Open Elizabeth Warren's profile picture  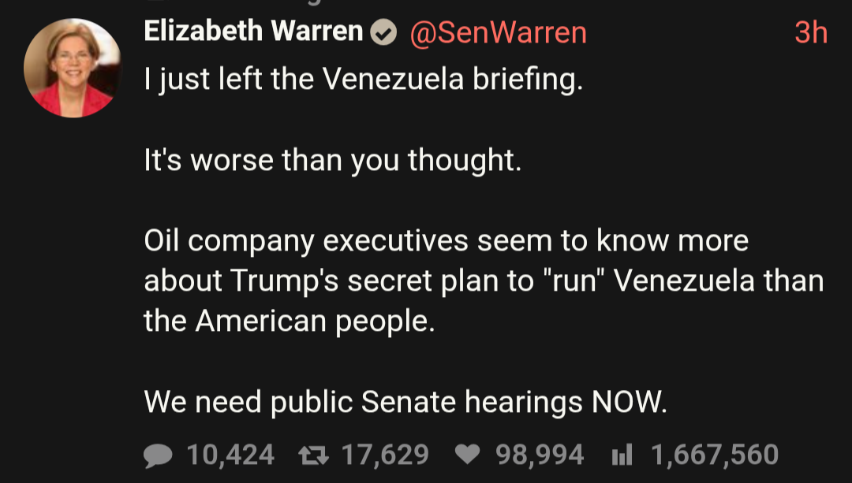click(73, 69)
